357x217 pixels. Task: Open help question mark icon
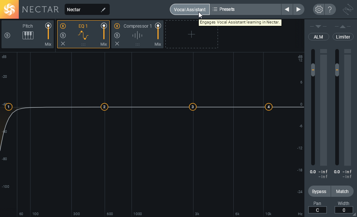330,9
